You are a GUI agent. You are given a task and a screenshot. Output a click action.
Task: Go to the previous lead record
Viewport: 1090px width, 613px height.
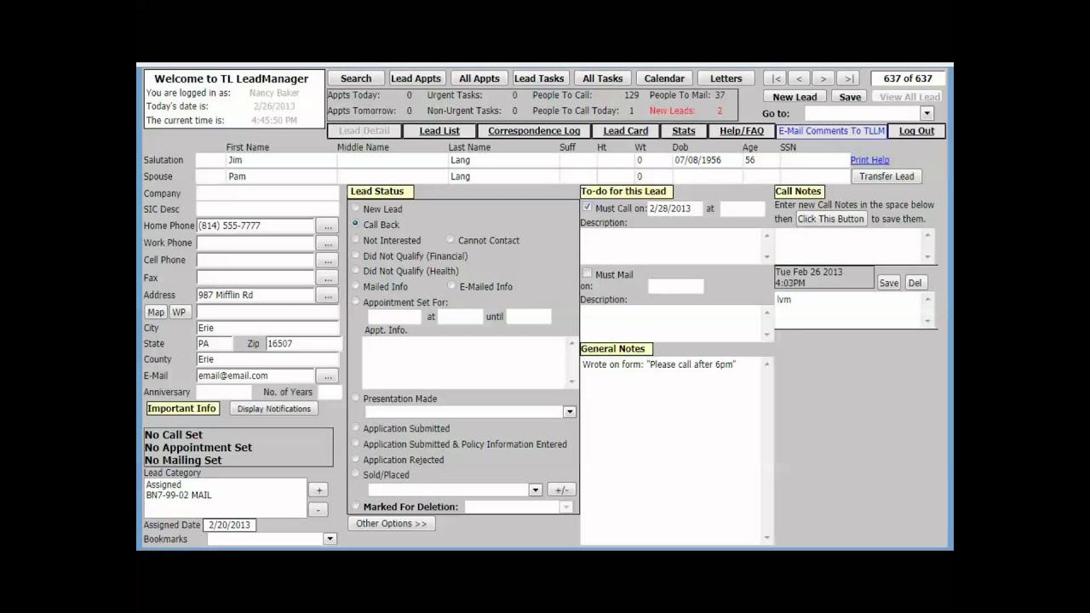click(x=799, y=78)
